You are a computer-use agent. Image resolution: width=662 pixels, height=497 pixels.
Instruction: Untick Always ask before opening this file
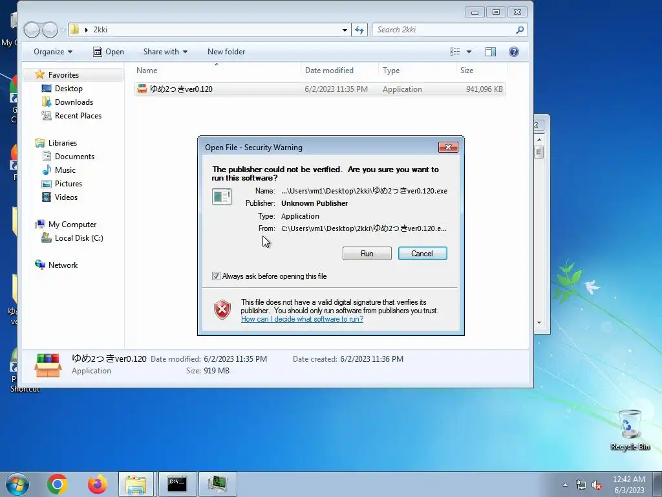point(216,276)
